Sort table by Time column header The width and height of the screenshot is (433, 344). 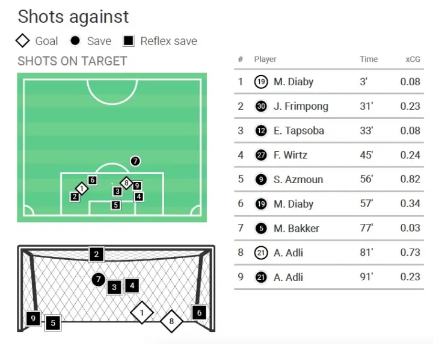tap(369, 59)
